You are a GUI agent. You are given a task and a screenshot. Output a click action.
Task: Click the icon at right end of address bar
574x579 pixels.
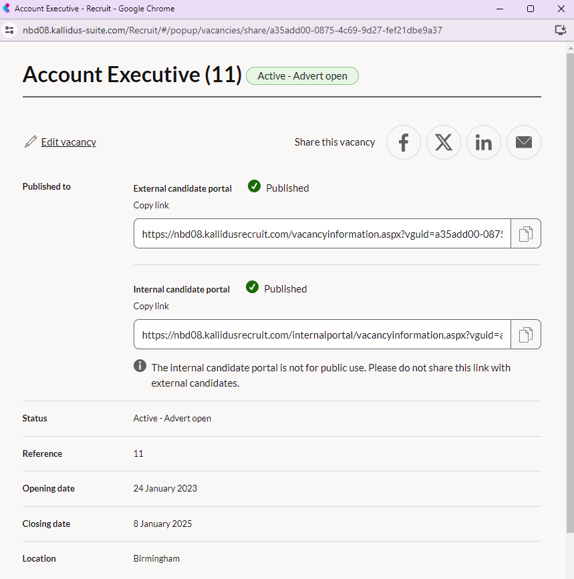(x=560, y=30)
